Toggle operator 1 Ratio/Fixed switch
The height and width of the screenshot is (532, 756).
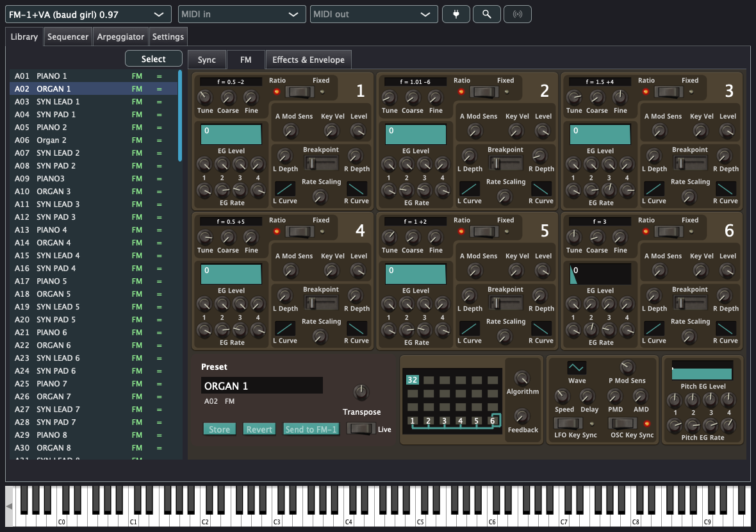coord(299,92)
